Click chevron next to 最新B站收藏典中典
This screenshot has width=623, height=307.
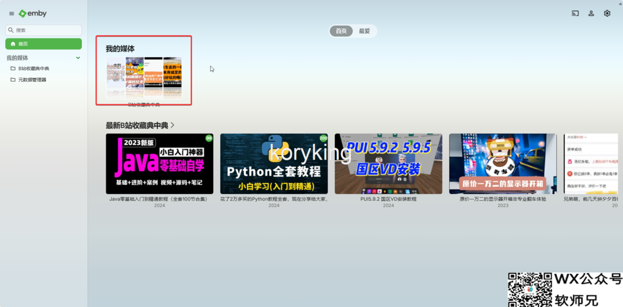172,126
